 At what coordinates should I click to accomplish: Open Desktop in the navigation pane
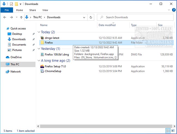pyautogui.click(x=17, y=34)
